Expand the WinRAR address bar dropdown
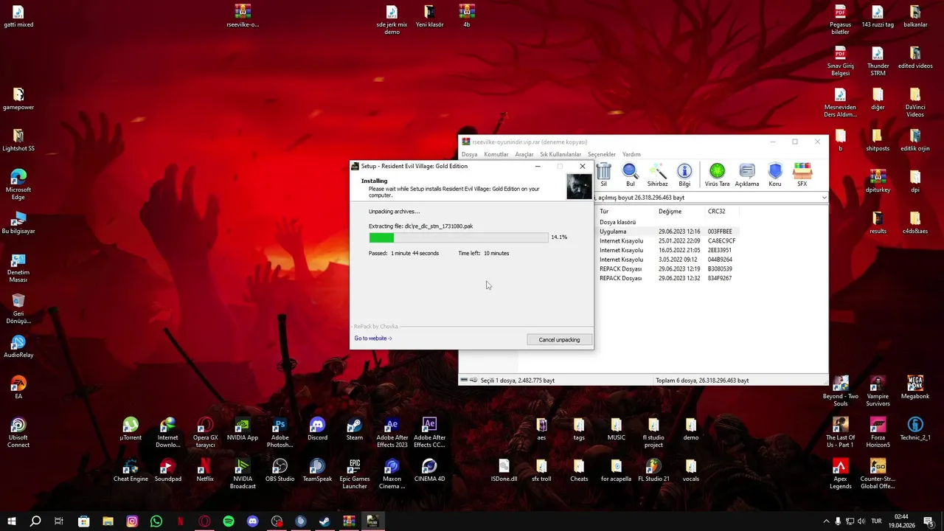Image resolution: width=944 pixels, height=531 pixels. click(x=824, y=198)
